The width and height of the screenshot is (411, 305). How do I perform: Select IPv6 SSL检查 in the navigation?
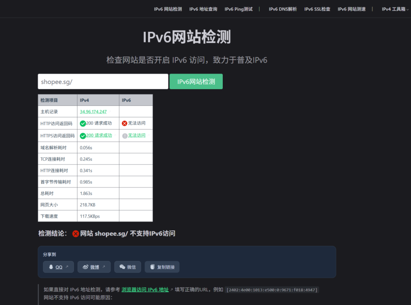coord(317,9)
